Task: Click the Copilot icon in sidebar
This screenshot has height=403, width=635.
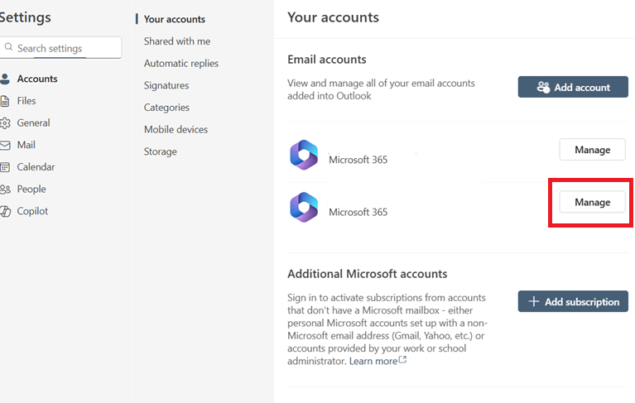Action: point(5,211)
